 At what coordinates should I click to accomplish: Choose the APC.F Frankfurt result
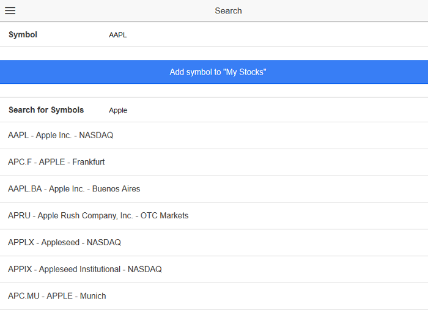(56, 162)
